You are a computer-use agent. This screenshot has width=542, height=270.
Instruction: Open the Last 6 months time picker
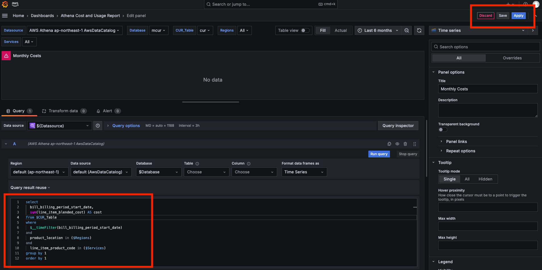coord(378,30)
